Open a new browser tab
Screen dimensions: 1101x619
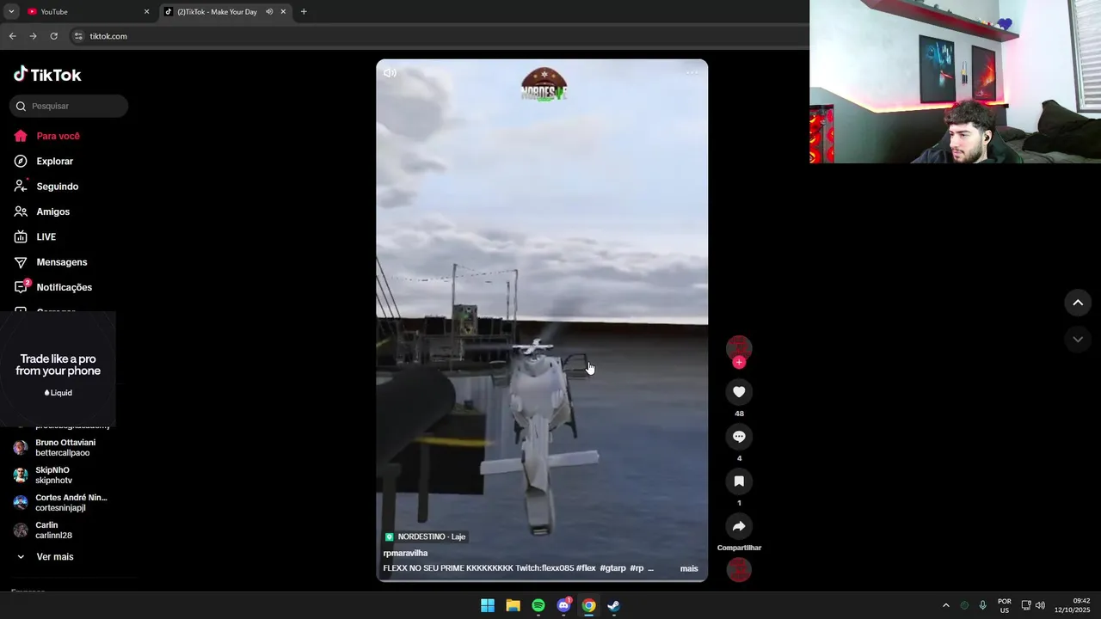pyautogui.click(x=304, y=12)
